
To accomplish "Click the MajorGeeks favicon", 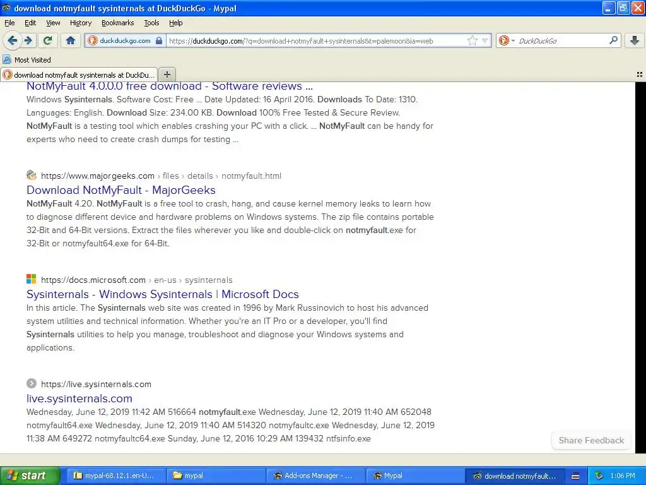I will [32, 176].
